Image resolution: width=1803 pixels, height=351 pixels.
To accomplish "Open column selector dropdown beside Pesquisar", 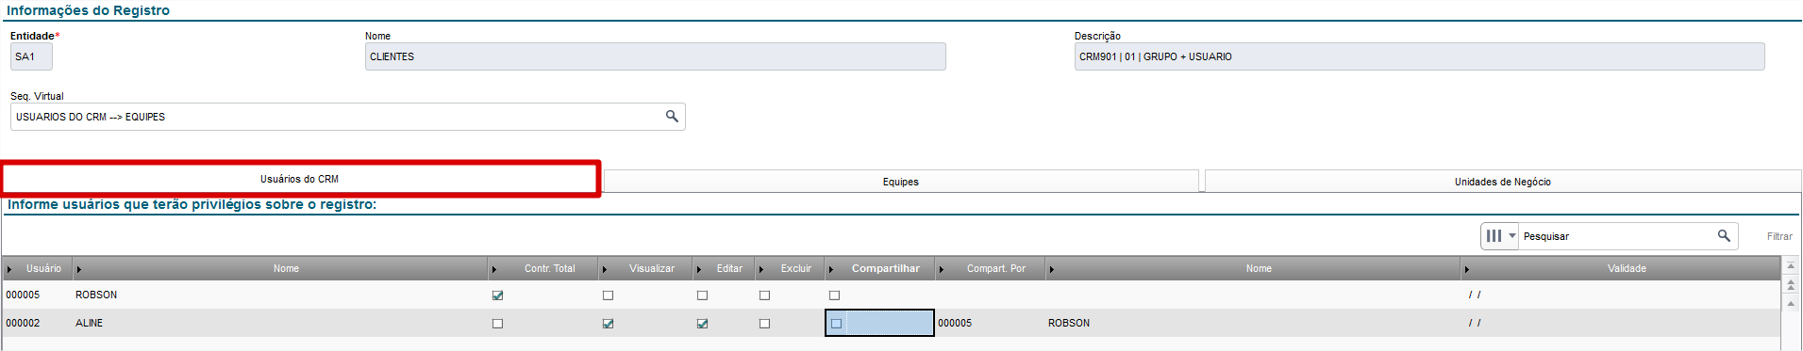I will point(1500,236).
